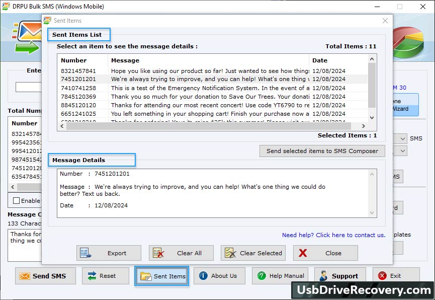Click the Send SMS button text
This screenshot has width=435, height=300.
(x=49, y=276)
